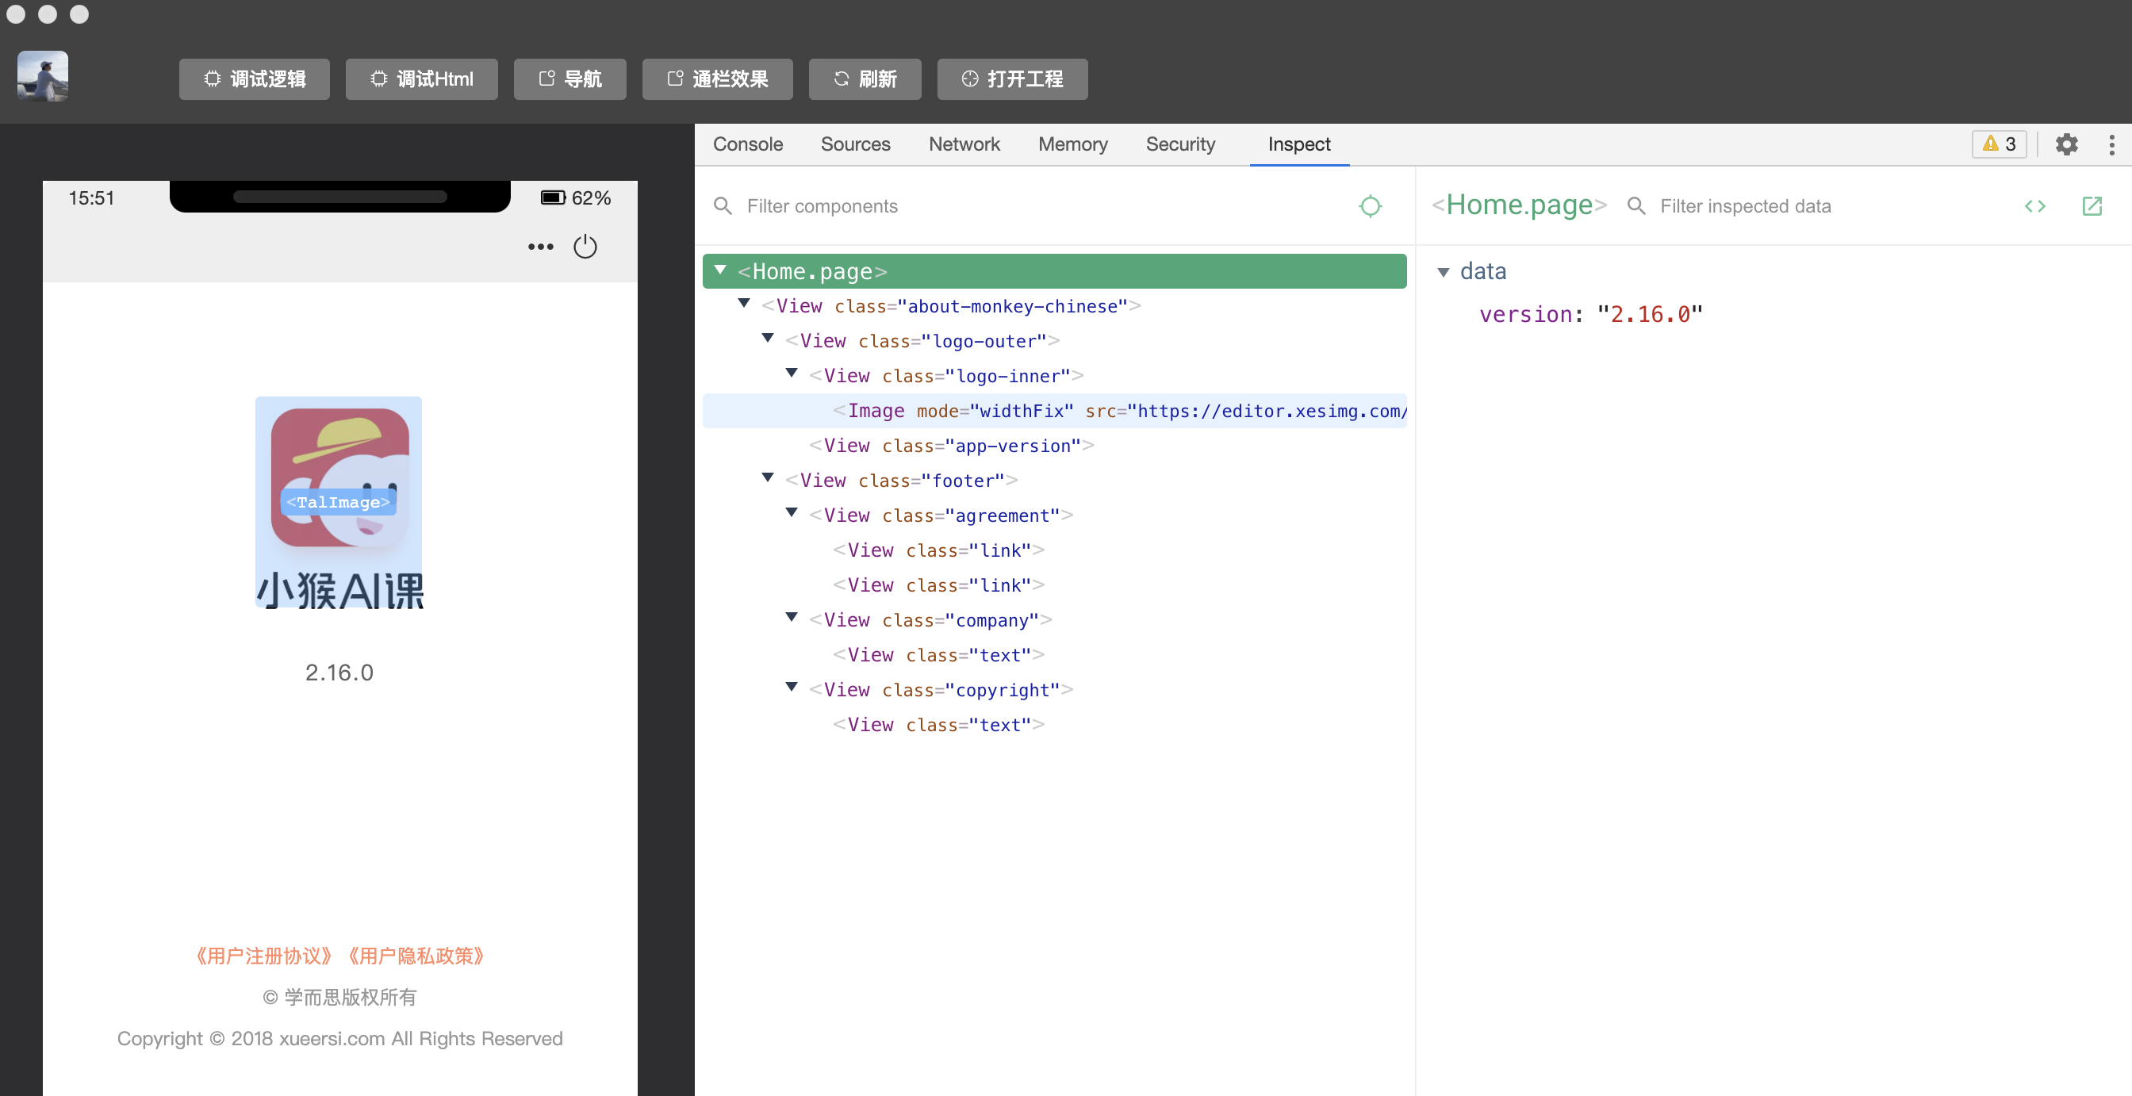Click the user avatar thumbnail
This screenshot has height=1096, width=2132.
[x=43, y=76]
